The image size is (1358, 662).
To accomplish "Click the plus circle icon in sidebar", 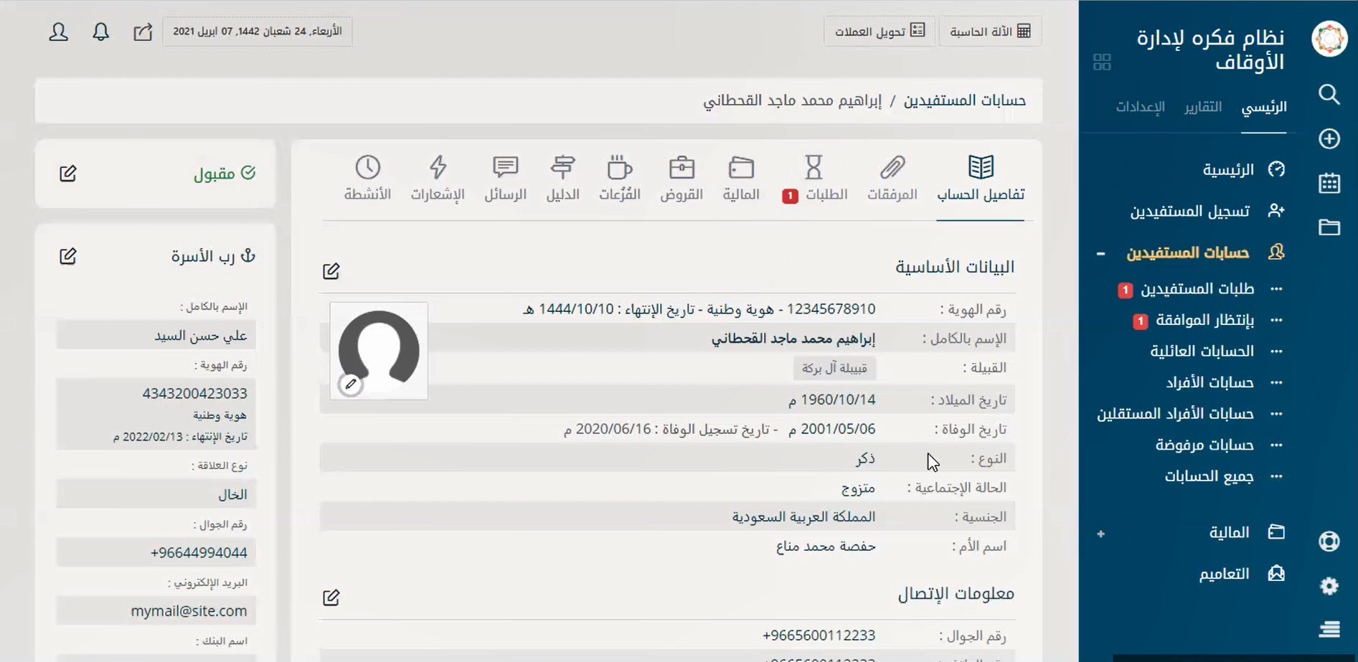I will pos(1329,138).
